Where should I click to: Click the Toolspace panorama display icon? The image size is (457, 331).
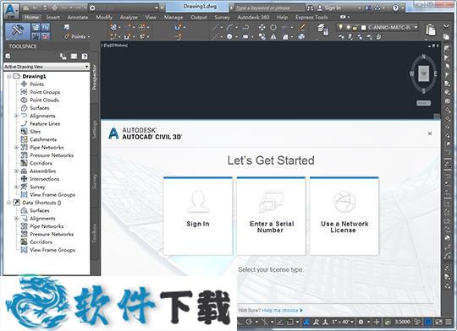tap(74, 57)
